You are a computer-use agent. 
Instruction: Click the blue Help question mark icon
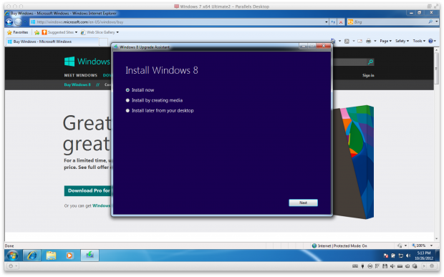(x=430, y=41)
